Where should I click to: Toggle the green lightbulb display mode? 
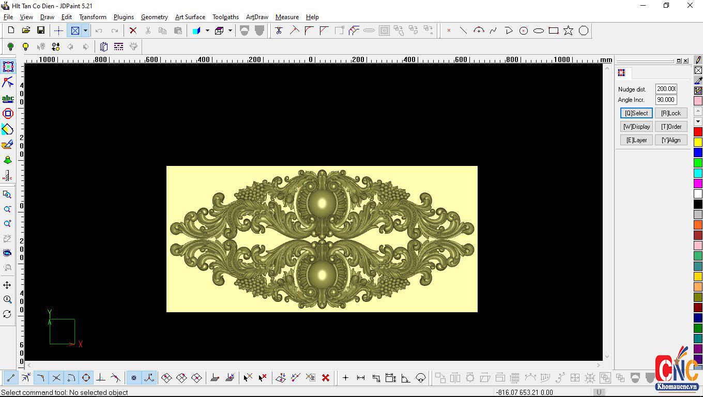tap(10, 47)
